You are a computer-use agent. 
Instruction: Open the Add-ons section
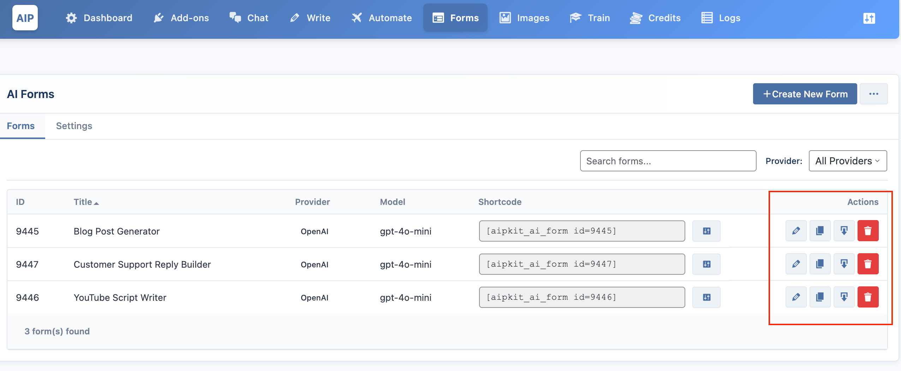(x=181, y=18)
